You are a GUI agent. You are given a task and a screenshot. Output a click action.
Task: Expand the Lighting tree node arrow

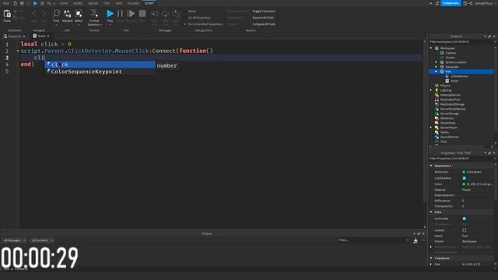pyautogui.click(x=431, y=90)
